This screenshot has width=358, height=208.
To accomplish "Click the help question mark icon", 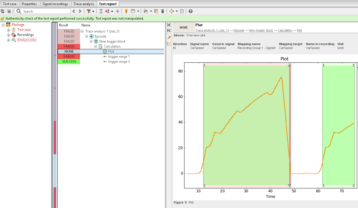I will click(x=191, y=11).
